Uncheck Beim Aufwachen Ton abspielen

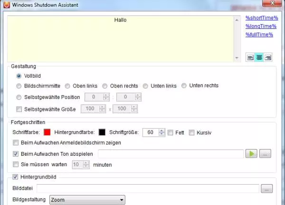tap(16, 154)
